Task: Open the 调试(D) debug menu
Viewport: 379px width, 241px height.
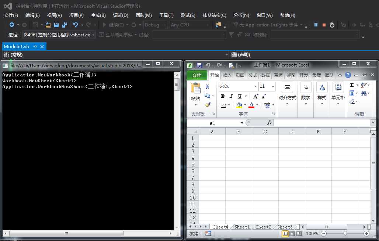Action: 121,15
